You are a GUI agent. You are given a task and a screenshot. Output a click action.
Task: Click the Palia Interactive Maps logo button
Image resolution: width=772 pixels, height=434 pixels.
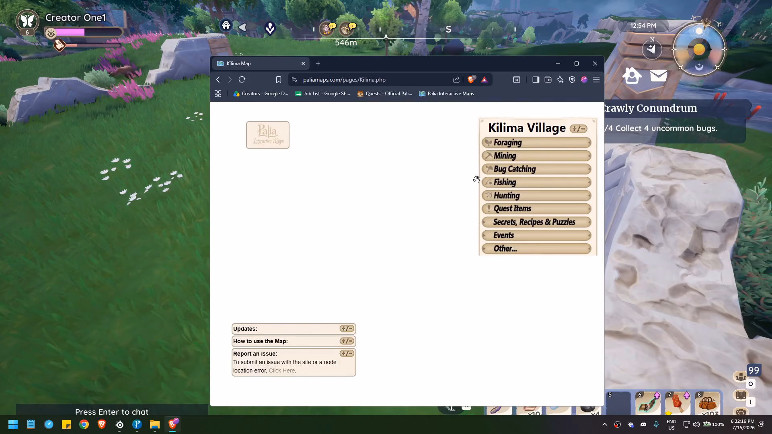[268, 135]
